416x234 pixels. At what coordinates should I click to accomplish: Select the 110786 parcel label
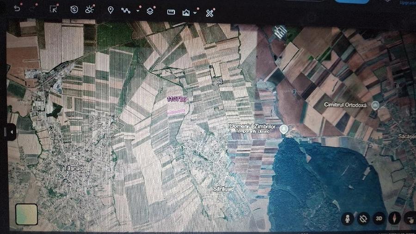[x=177, y=99]
